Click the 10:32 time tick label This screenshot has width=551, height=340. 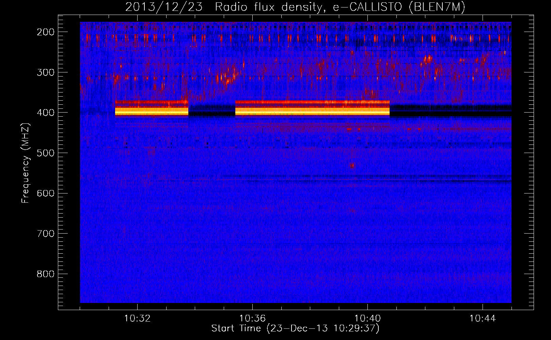pos(137,319)
